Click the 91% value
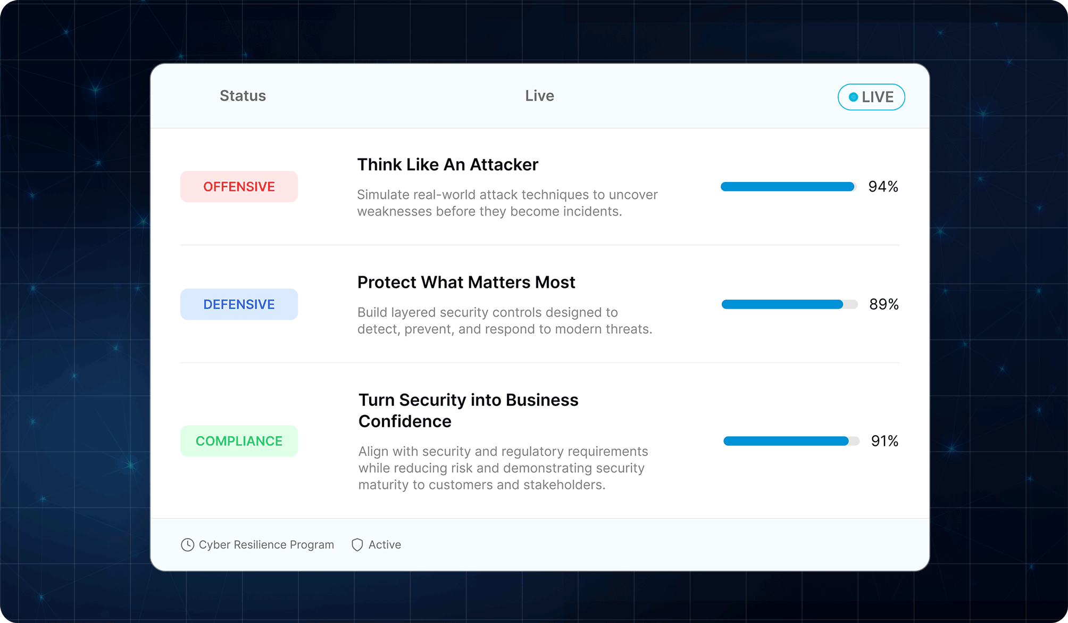1068x623 pixels. pyautogui.click(x=885, y=441)
